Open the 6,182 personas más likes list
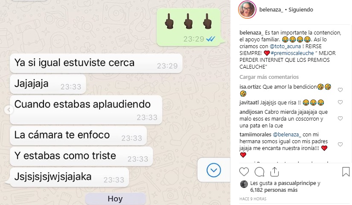 pyautogui.click(x=274, y=190)
